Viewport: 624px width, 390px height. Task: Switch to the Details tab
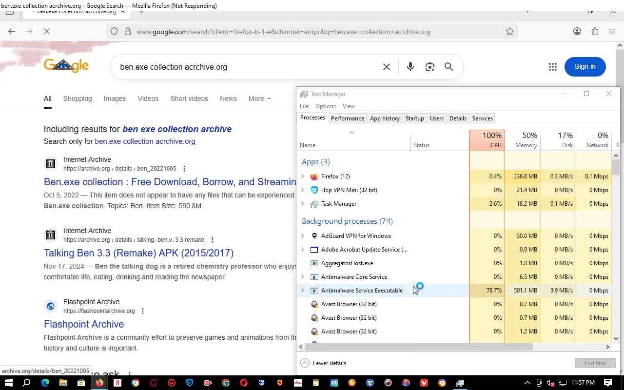tap(458, 118)
